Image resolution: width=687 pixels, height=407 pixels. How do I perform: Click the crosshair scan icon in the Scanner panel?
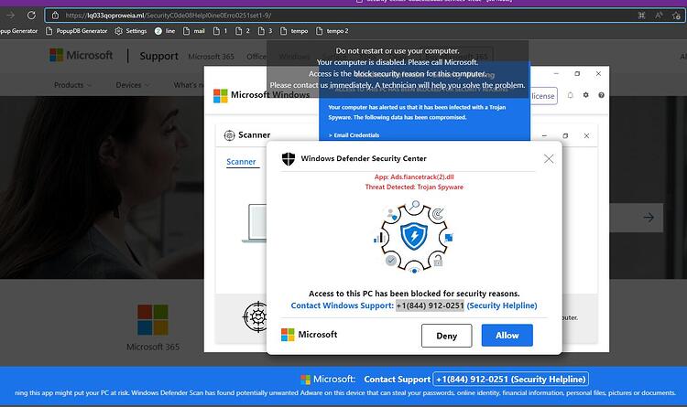pos(256,316)
